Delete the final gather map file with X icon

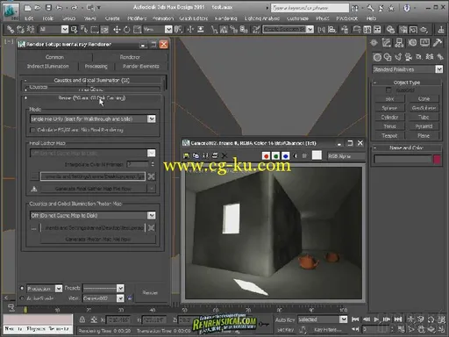pos(152,176)
